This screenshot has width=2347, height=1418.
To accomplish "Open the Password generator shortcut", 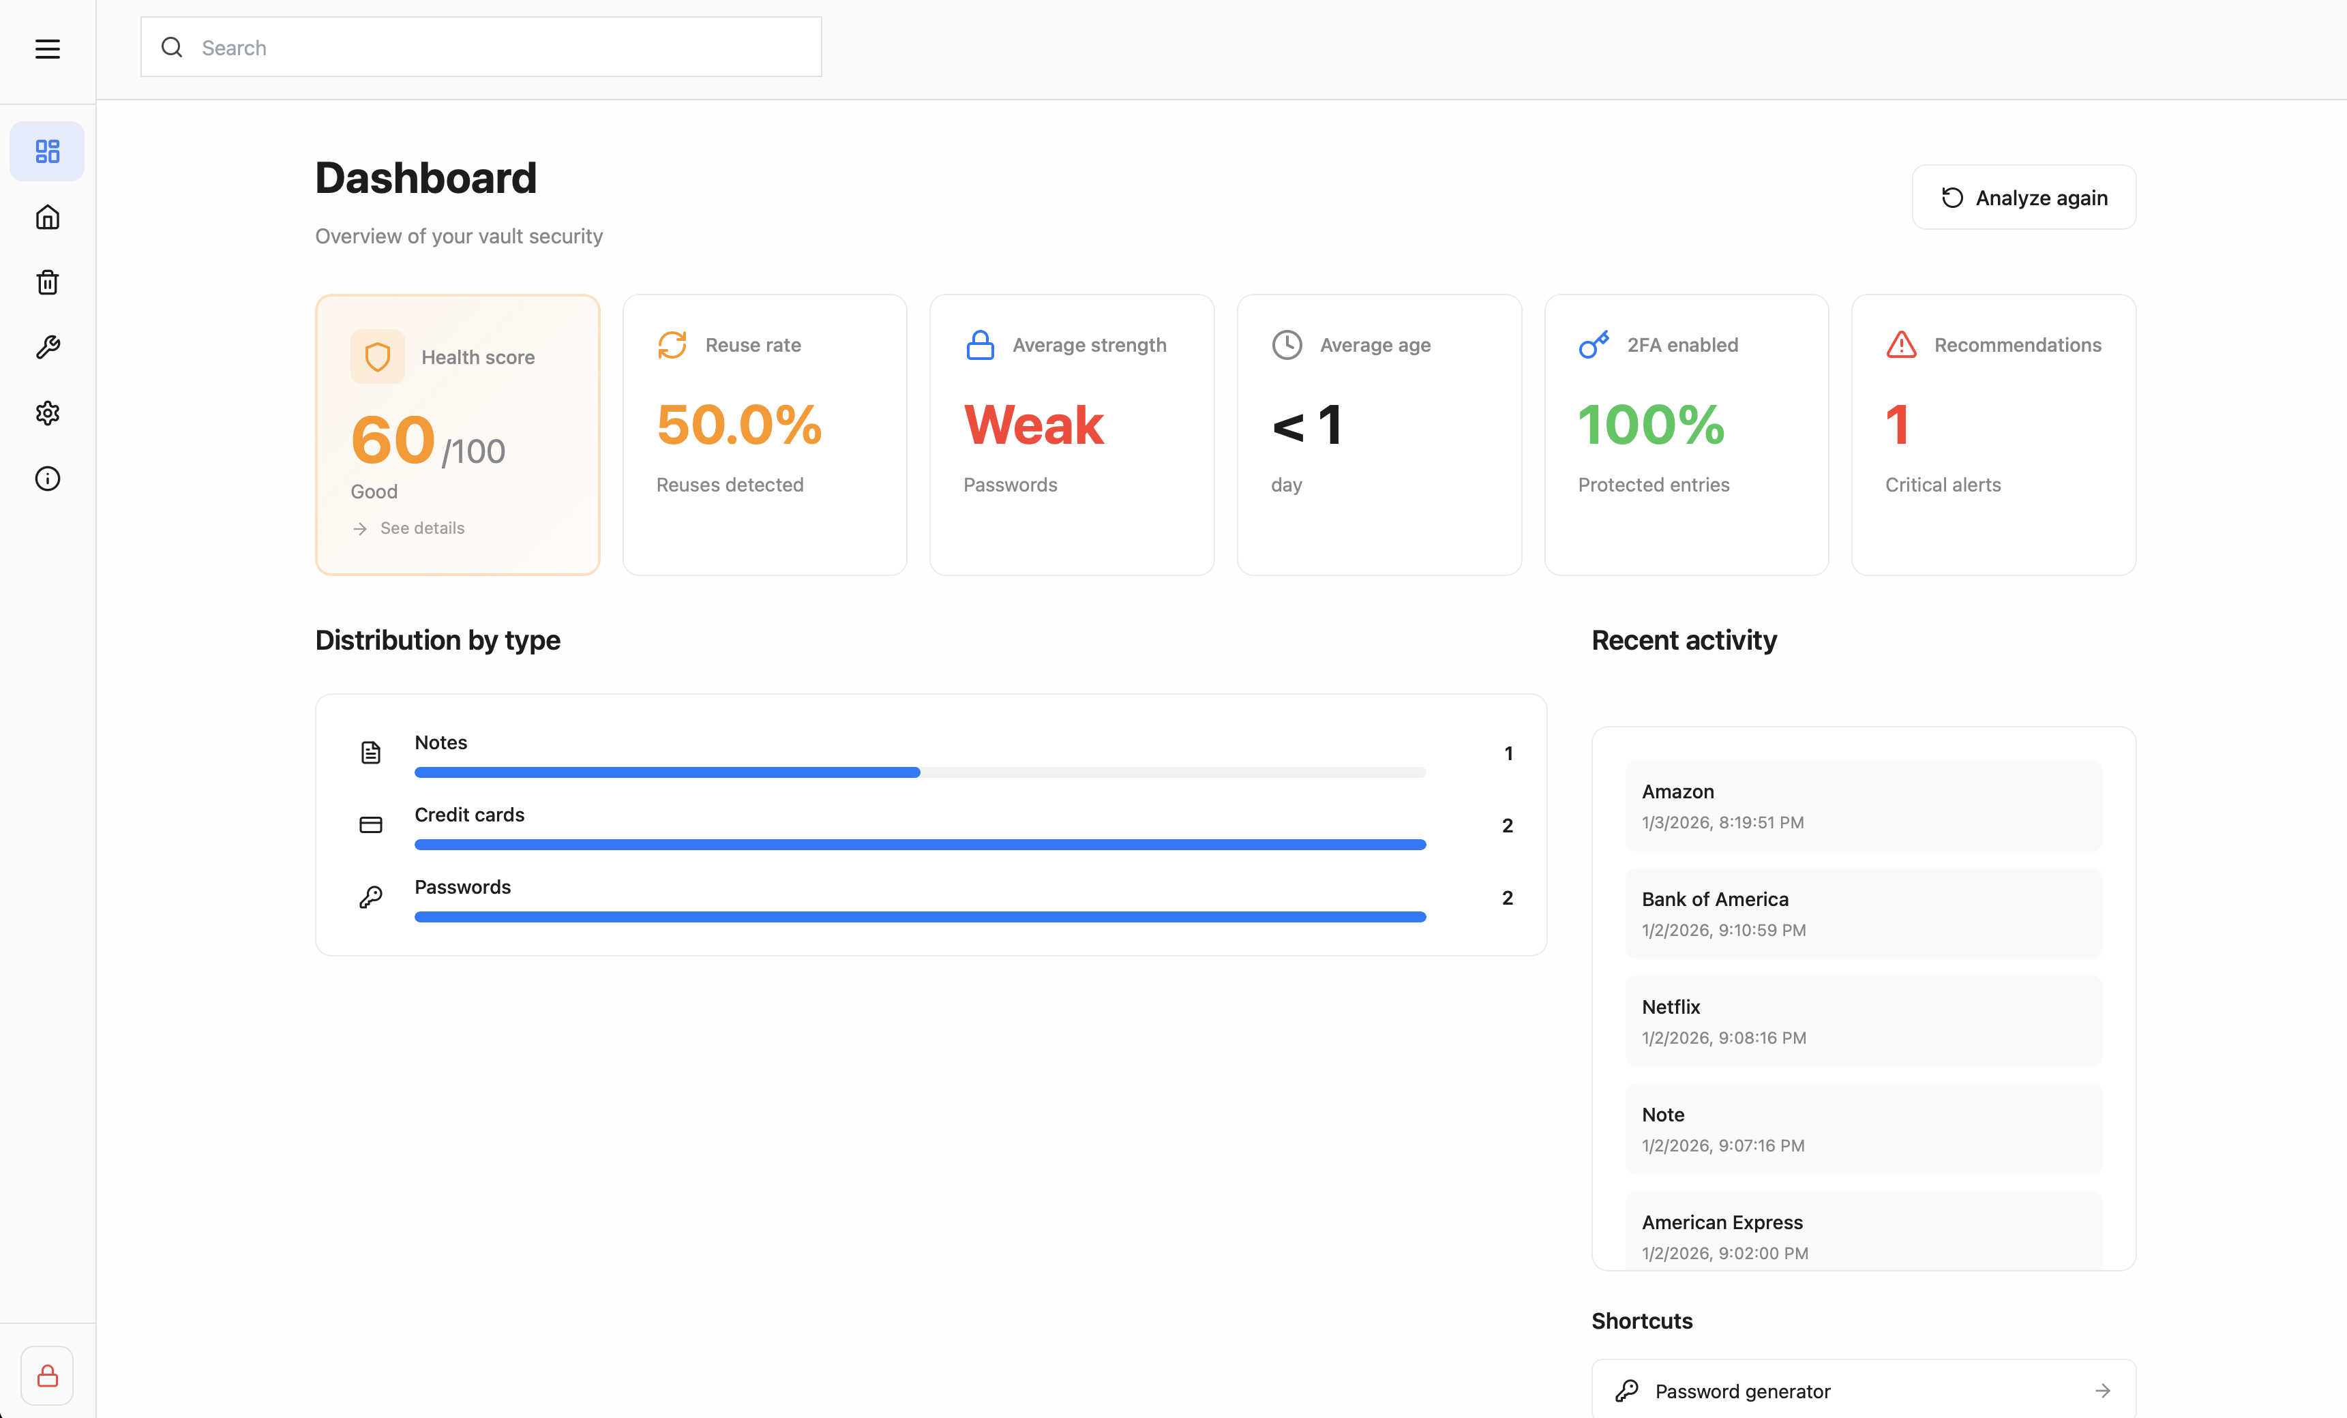I will point(1862,1390).
